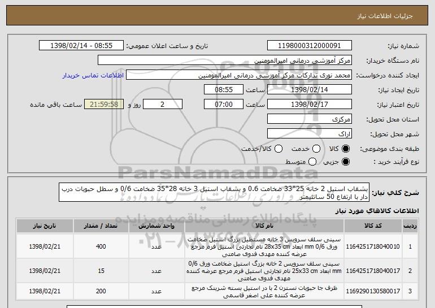The width and height of the screenshot is (435, 308).
Task: Click creation time field 08:55
Action: click(224, 90)
